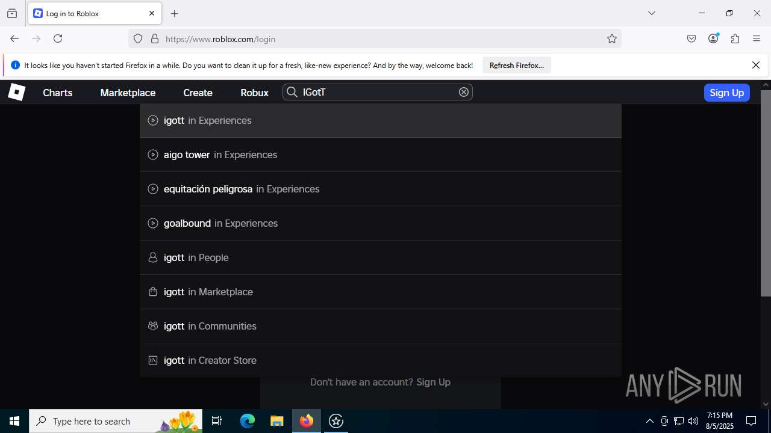Close the Log in to Roblox tab

pos(152,13)
